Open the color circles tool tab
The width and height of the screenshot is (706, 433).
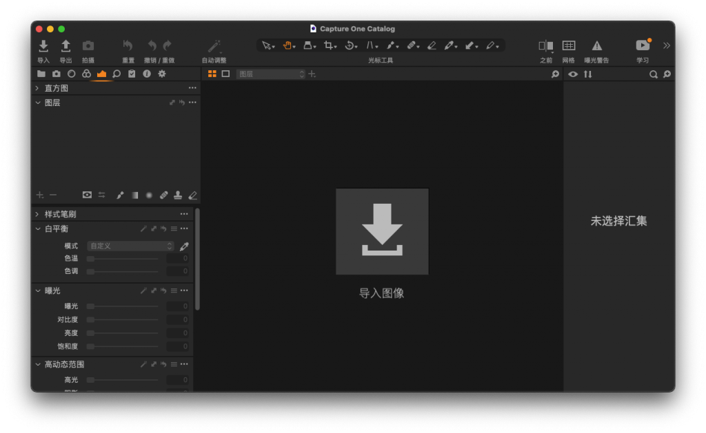tap(86, 74)
